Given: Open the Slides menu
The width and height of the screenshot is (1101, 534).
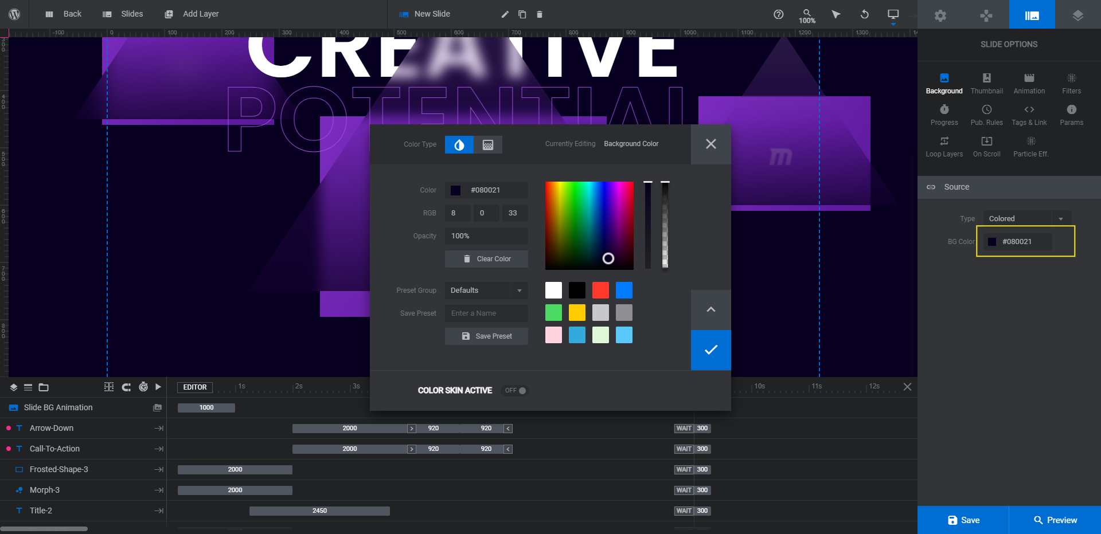Looking at the screenshot, I should coord(123,14).
